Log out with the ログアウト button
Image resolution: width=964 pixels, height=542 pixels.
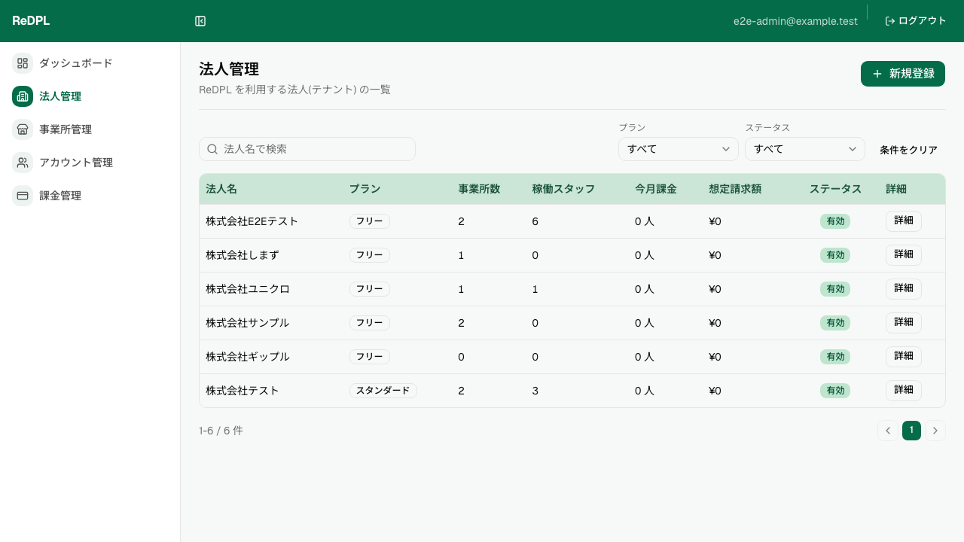[x=915, y=21]
